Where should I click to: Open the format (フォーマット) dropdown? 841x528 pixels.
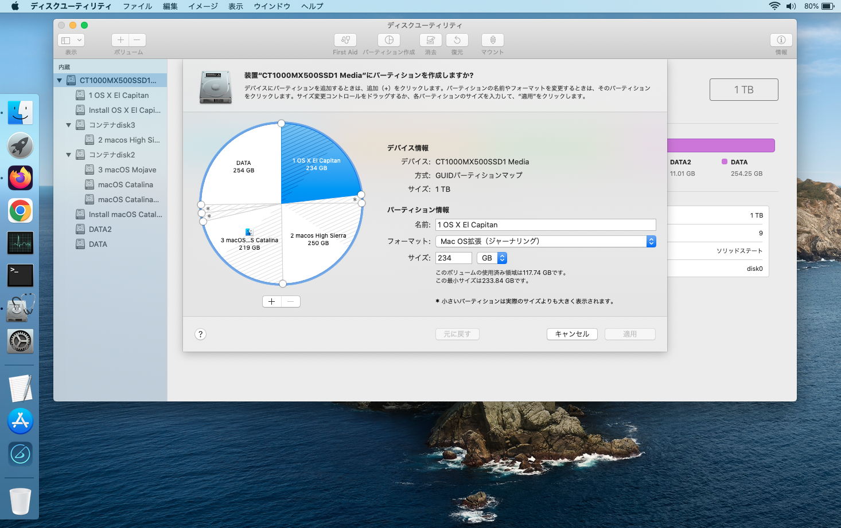546,242
